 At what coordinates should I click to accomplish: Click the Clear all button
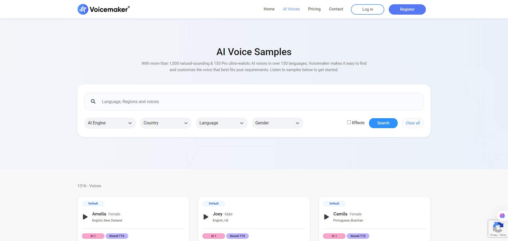413,123
